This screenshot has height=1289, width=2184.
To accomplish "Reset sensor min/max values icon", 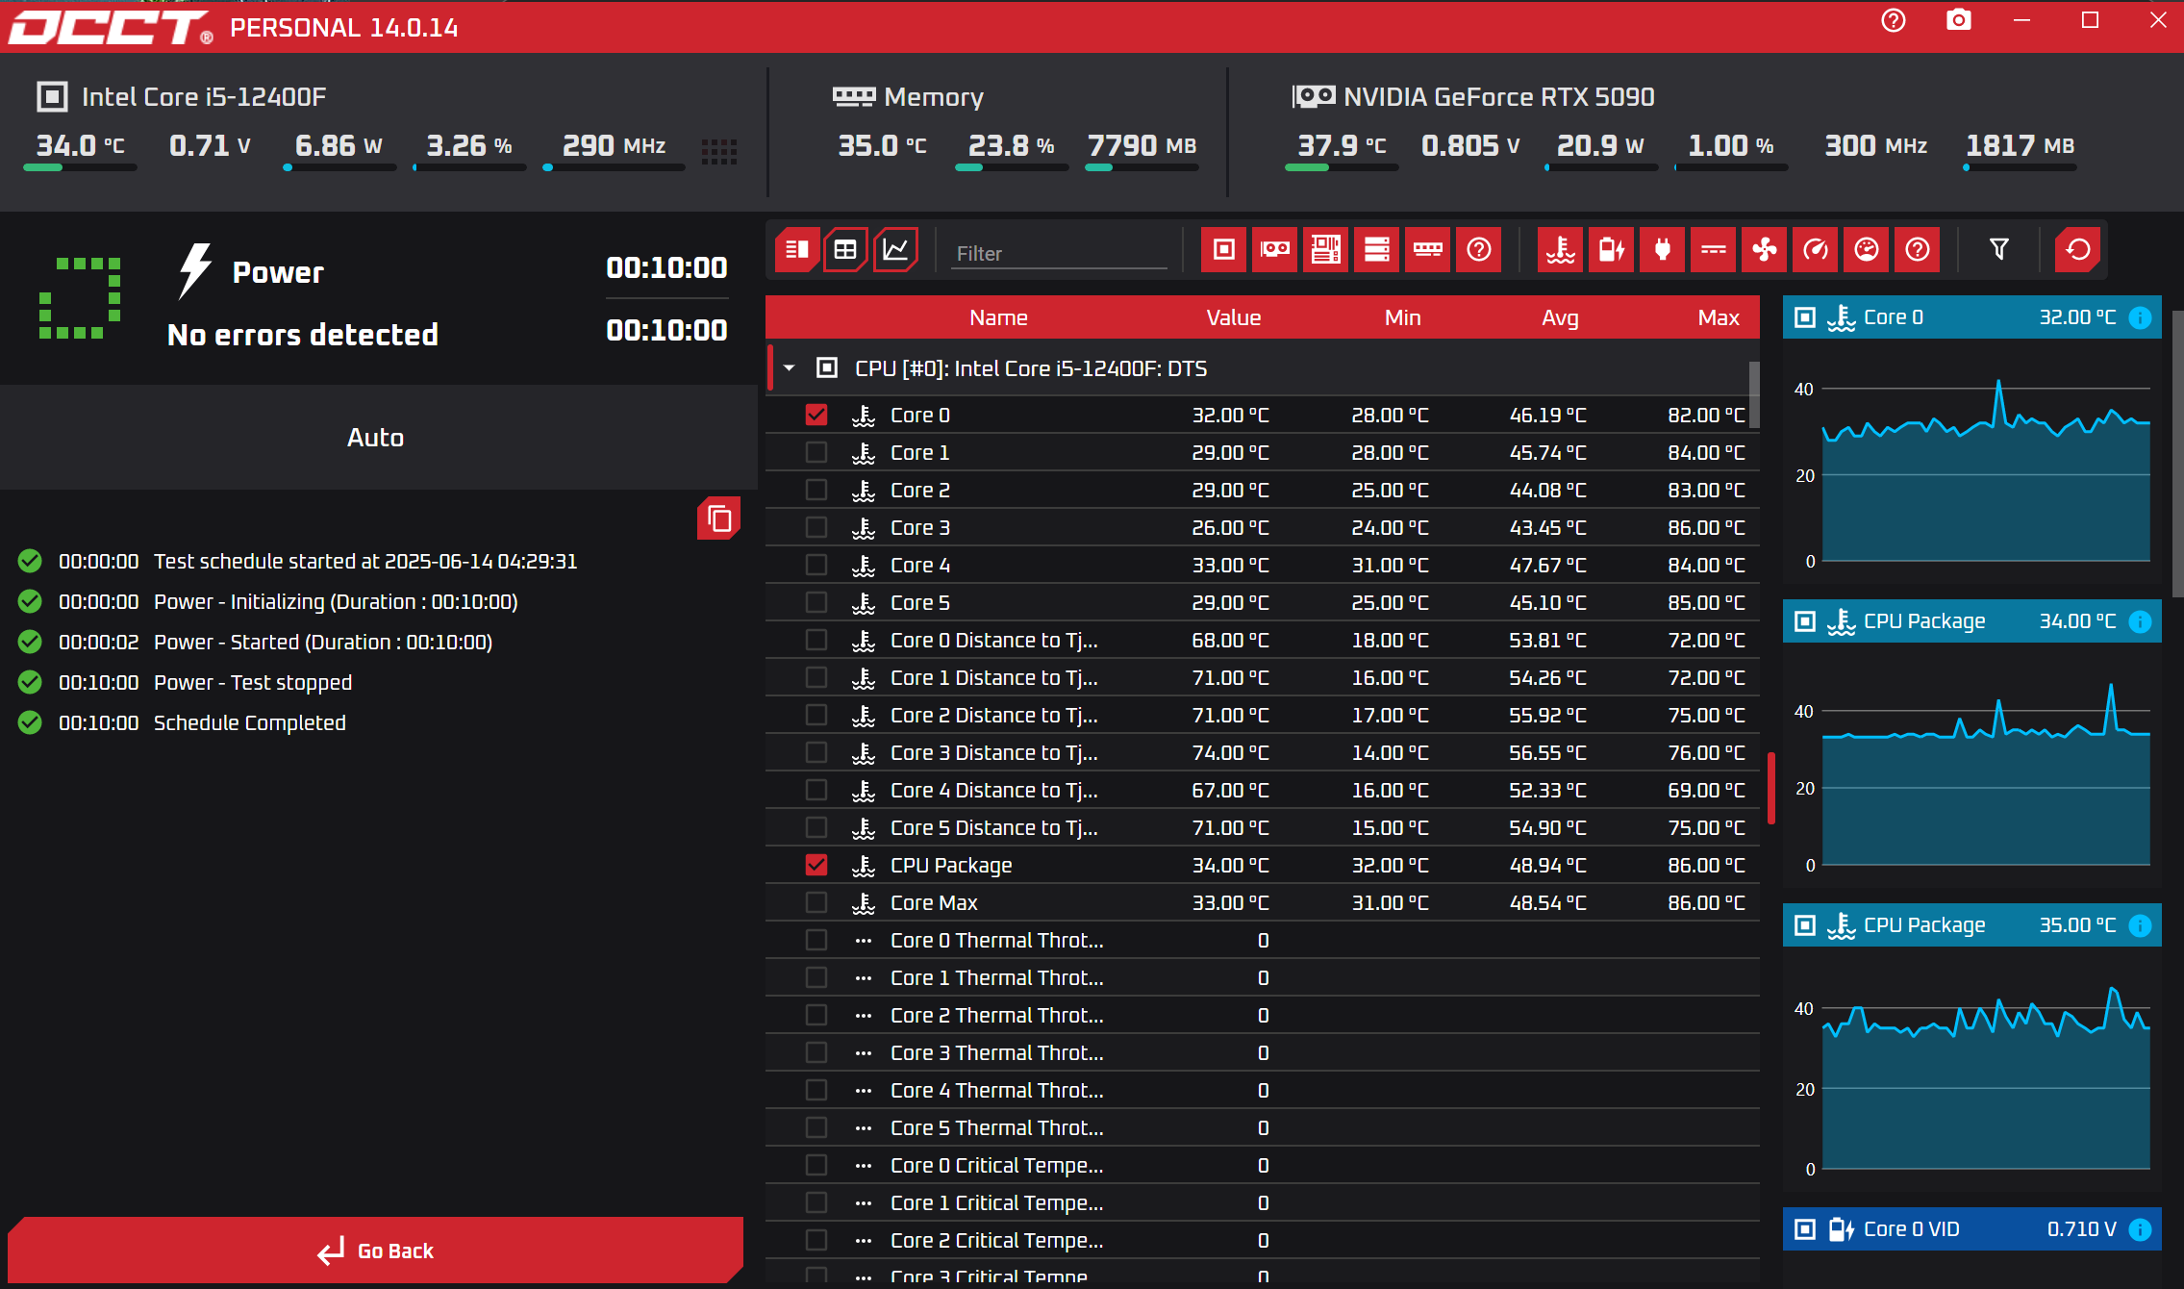I will pos(2077,250).
